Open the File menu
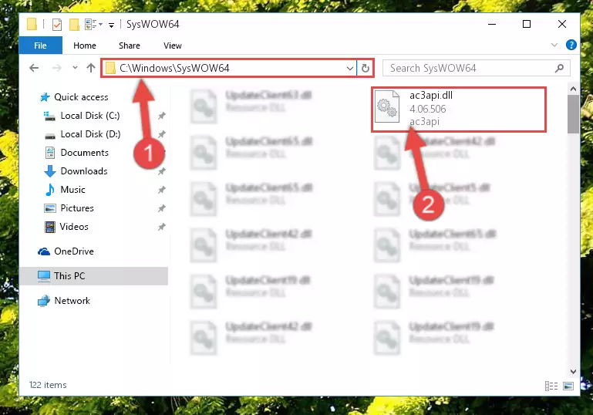Image resolution: width=593 pixels, height=415 pixels. click(40, 46)
